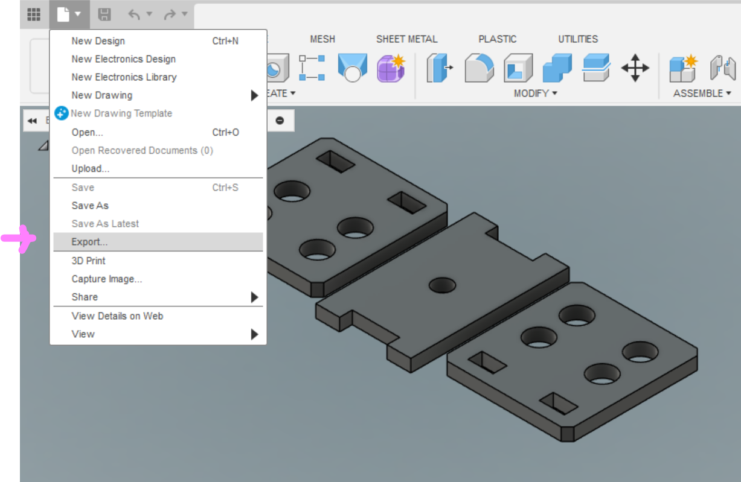This screenshot has height=482, width=741.
Task: Select the Shell tool
Action: (x=518, y=68)
